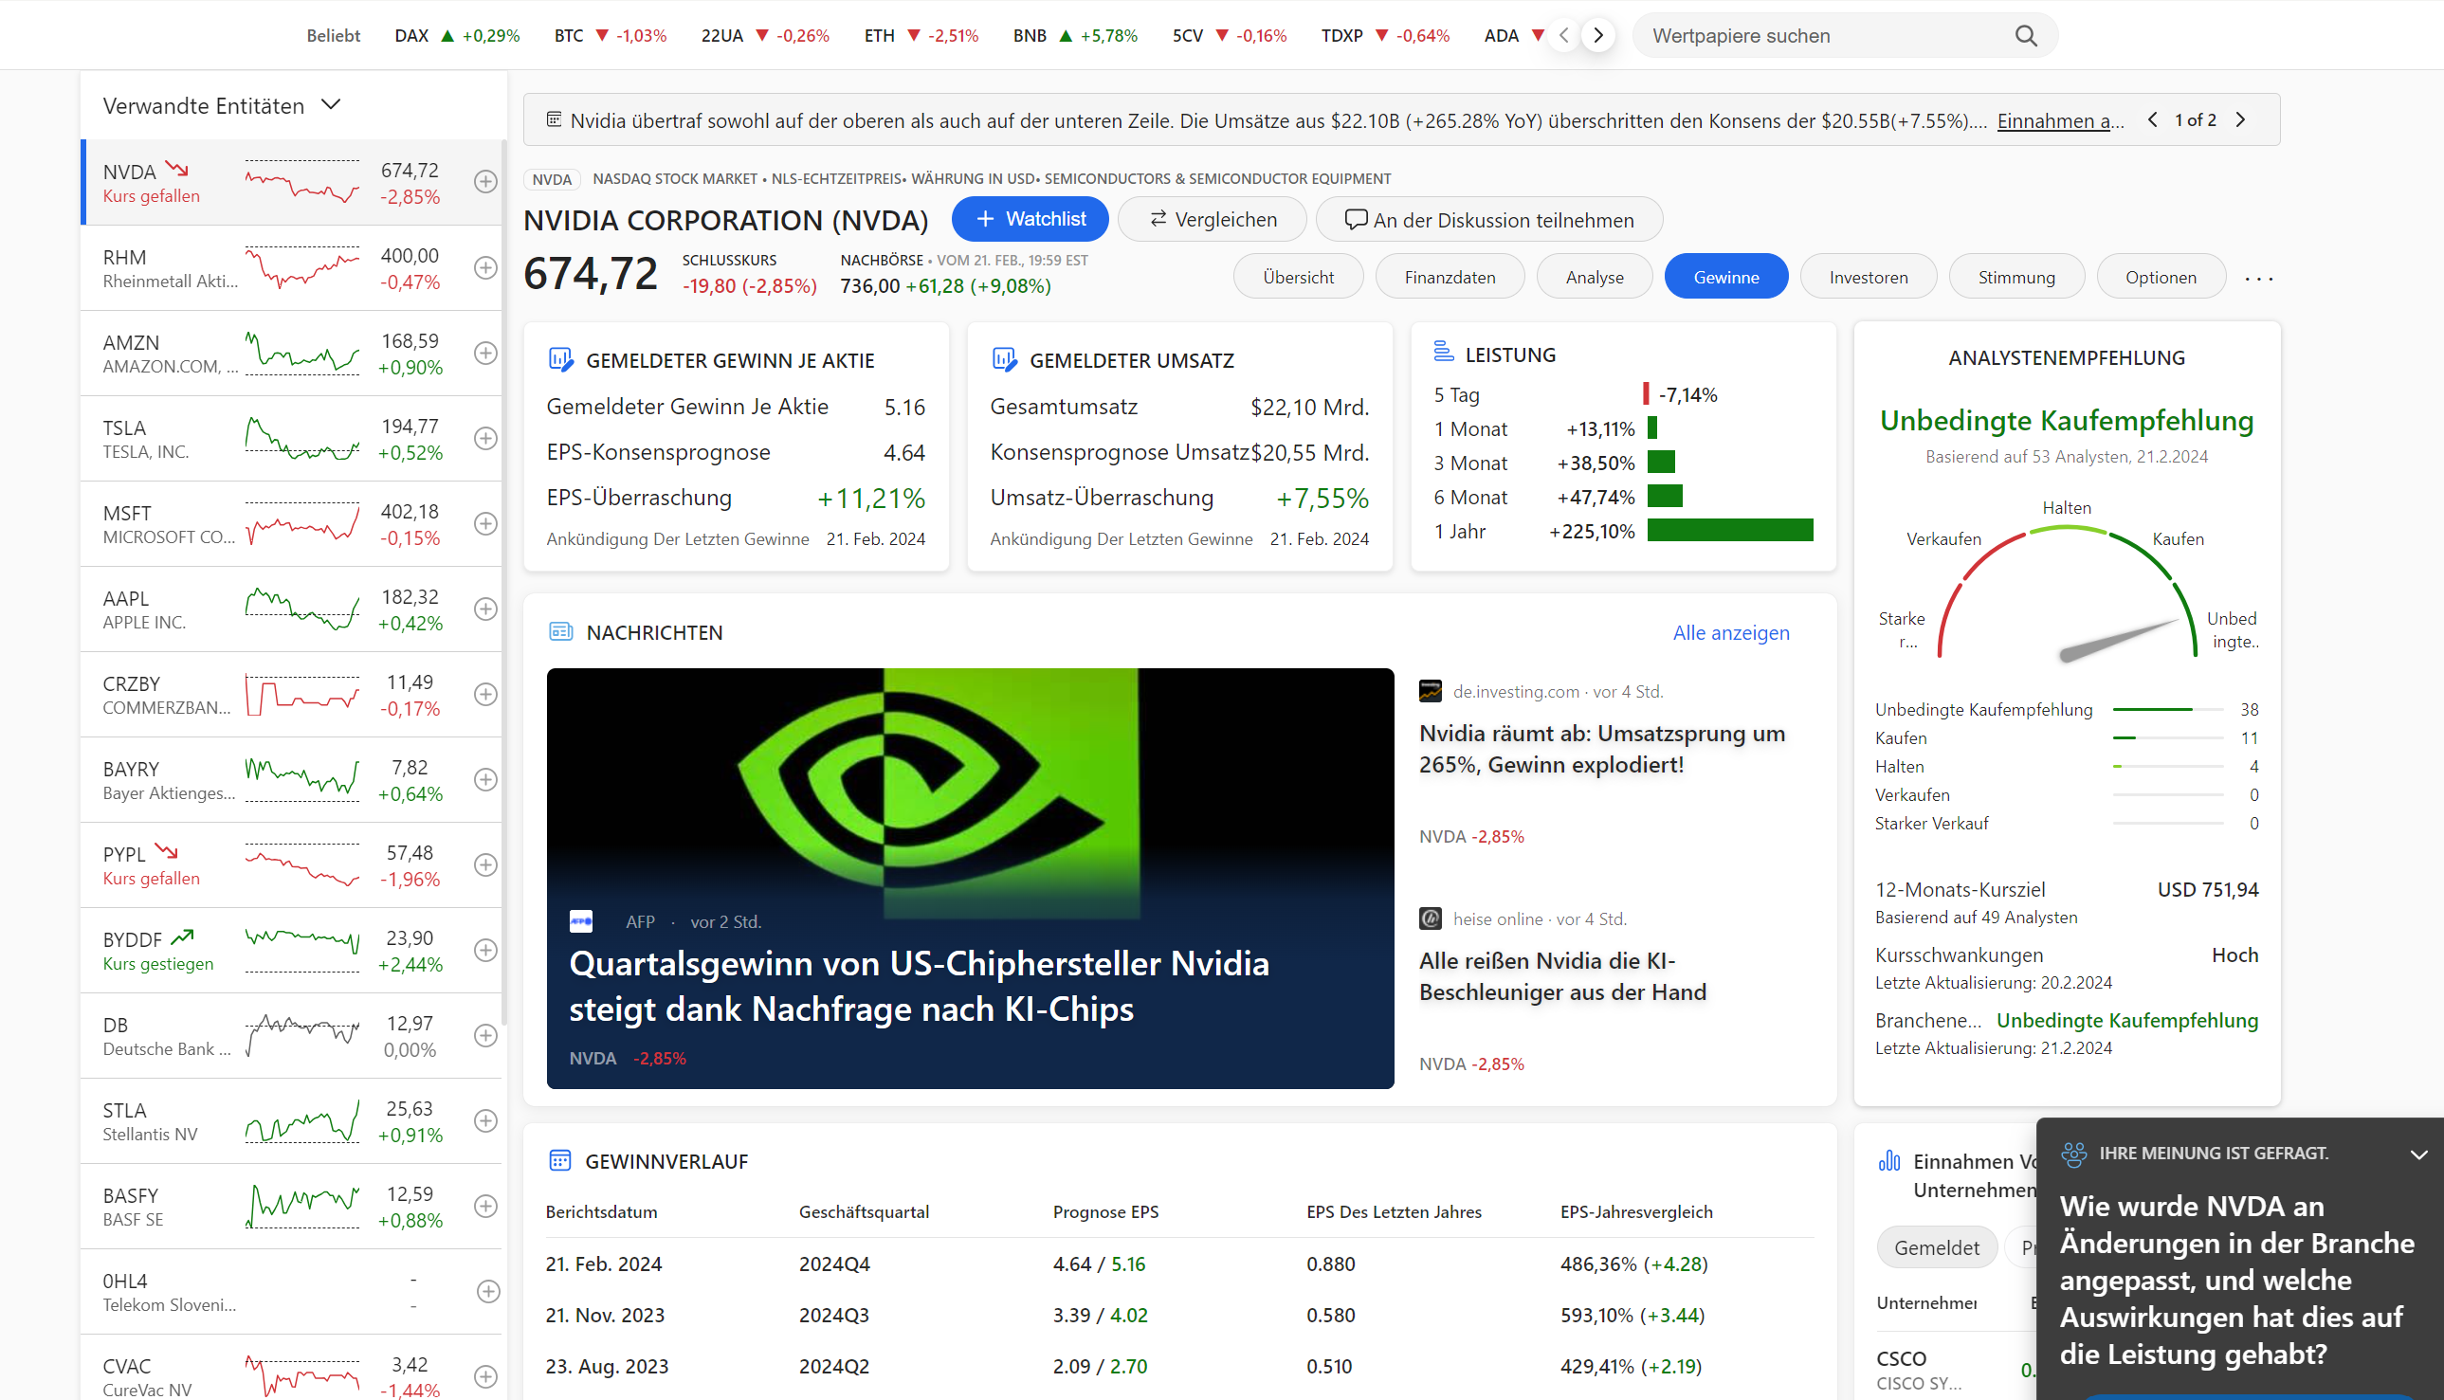This screenshot has height=1400, width=2444.
Task: Open Alle reißen Nvidia headline
Action: point(1562,976)
